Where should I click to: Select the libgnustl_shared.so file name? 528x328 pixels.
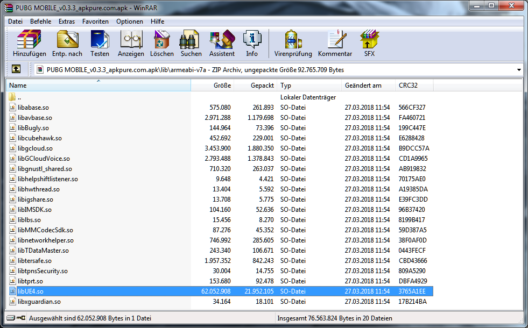coord(45,169)
